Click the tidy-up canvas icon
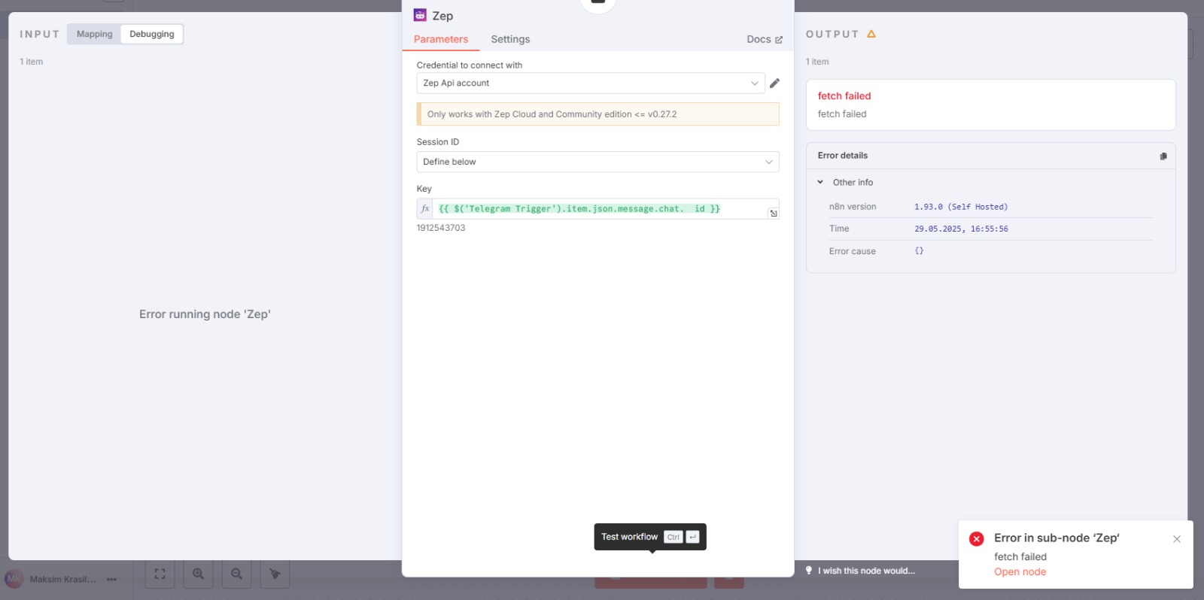Image resolution: width=1204 pixels, height=600 pixels. pyautogui.click(x=275, y=574)
